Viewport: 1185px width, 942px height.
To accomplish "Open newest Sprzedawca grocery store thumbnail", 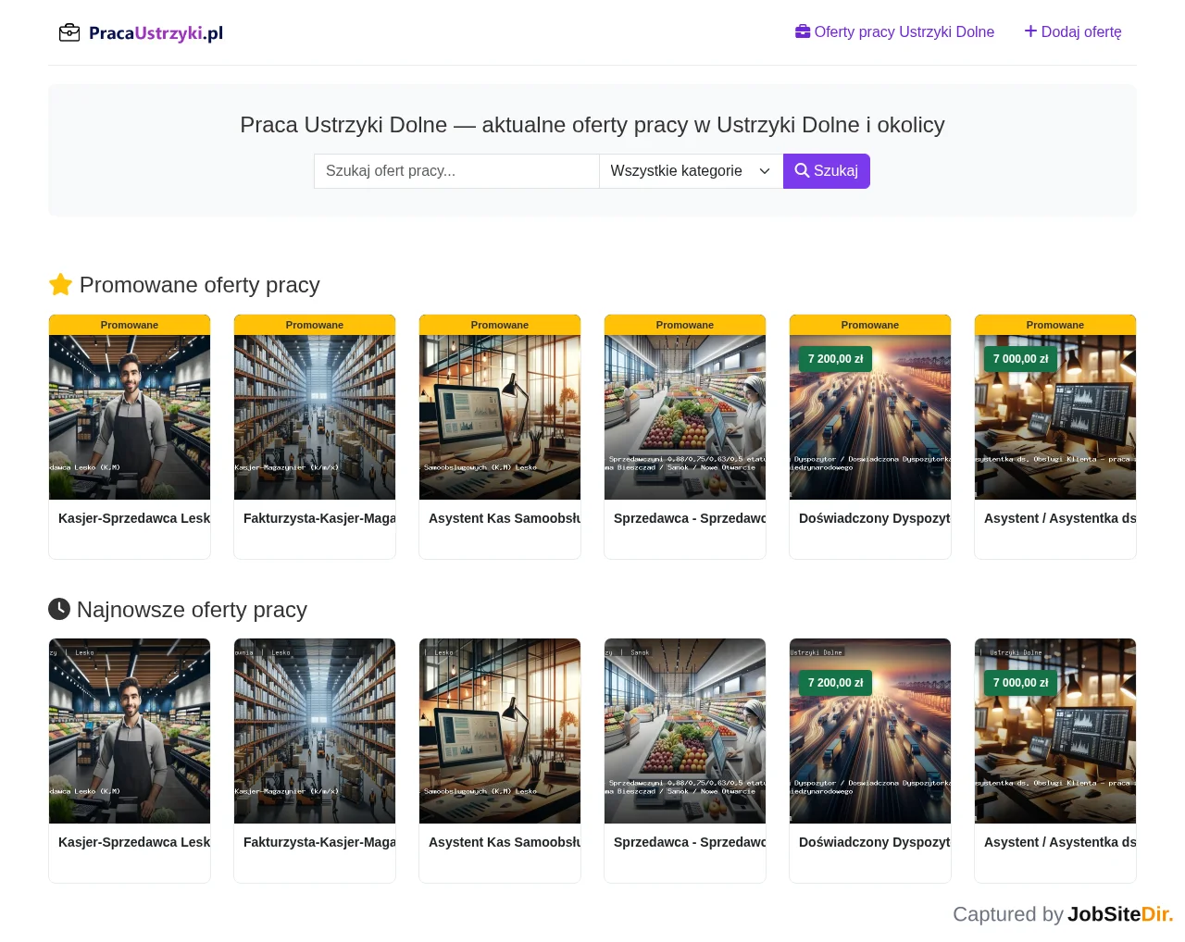I will 685,731.
